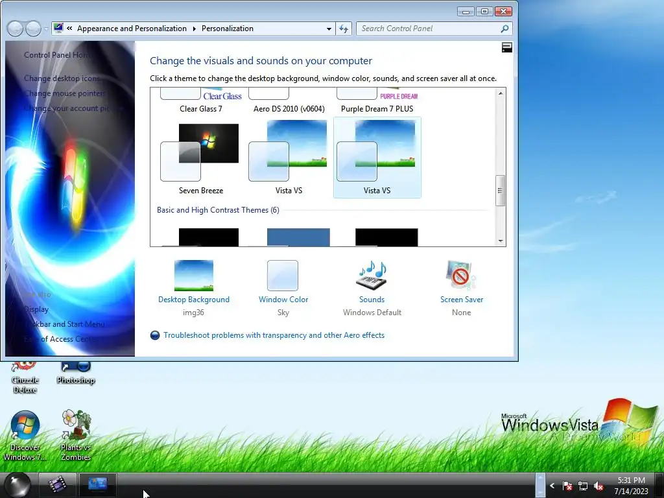Click the scroll down arrow in themes list
Viewport: 664px width, 498px height.
tap(501, 241)
